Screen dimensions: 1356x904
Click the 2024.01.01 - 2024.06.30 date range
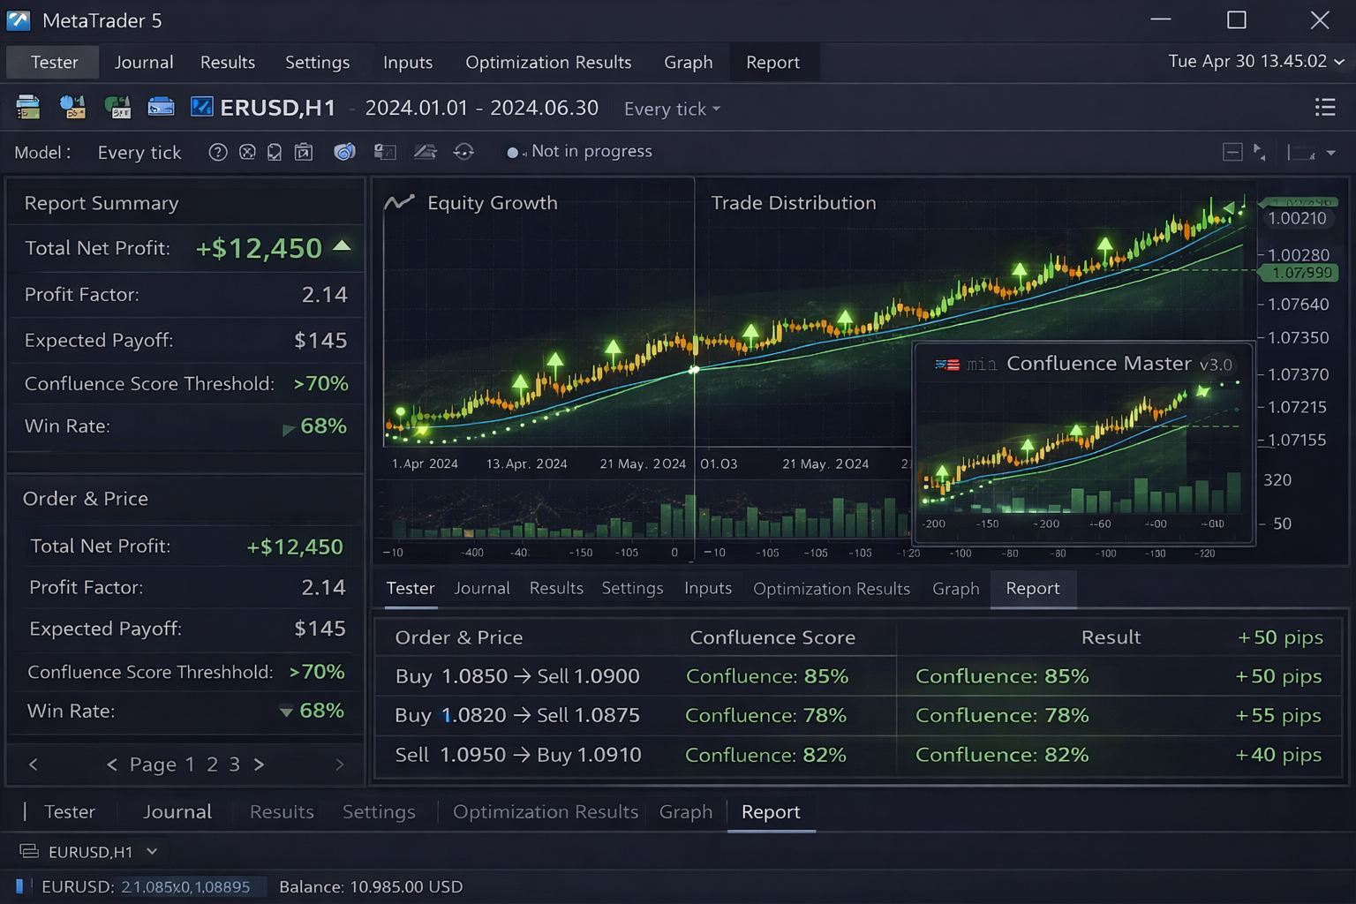pyautogui.click(x=482, y=108)
